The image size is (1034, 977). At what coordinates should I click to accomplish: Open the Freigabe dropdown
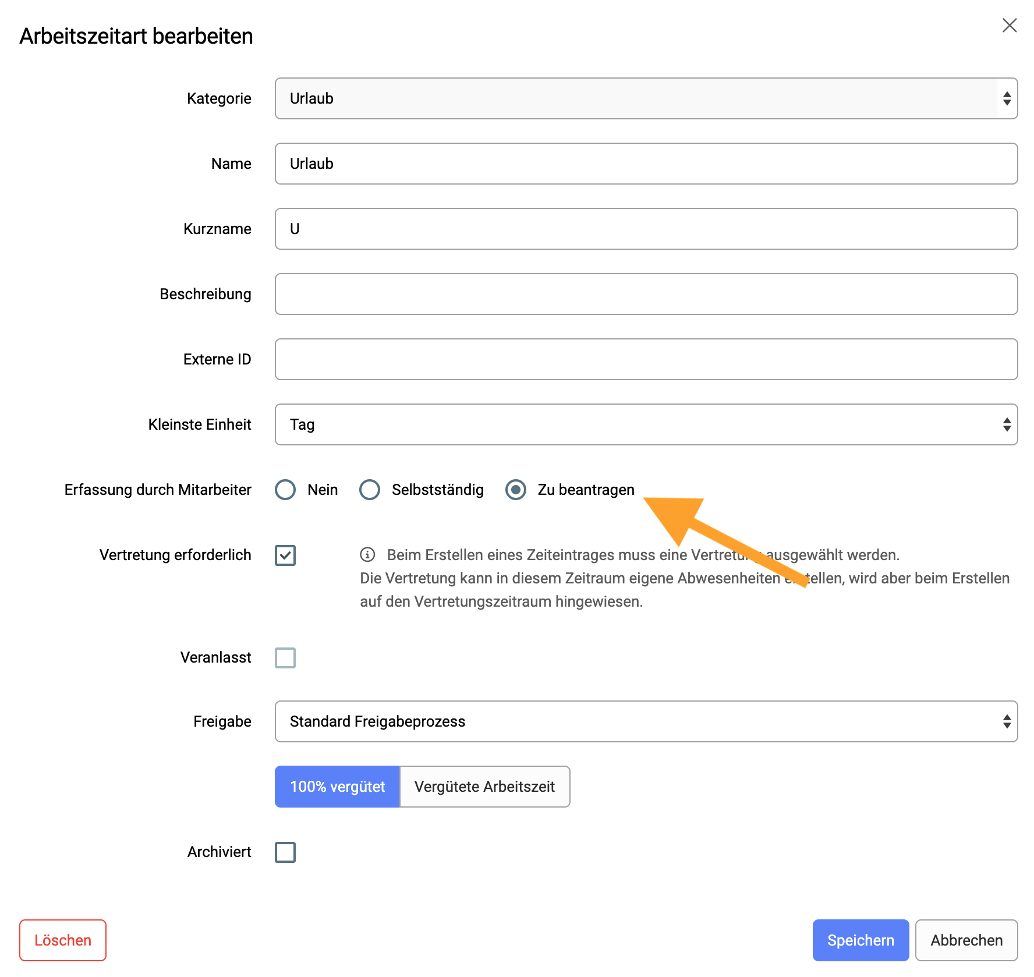click(x=646, y=721)
